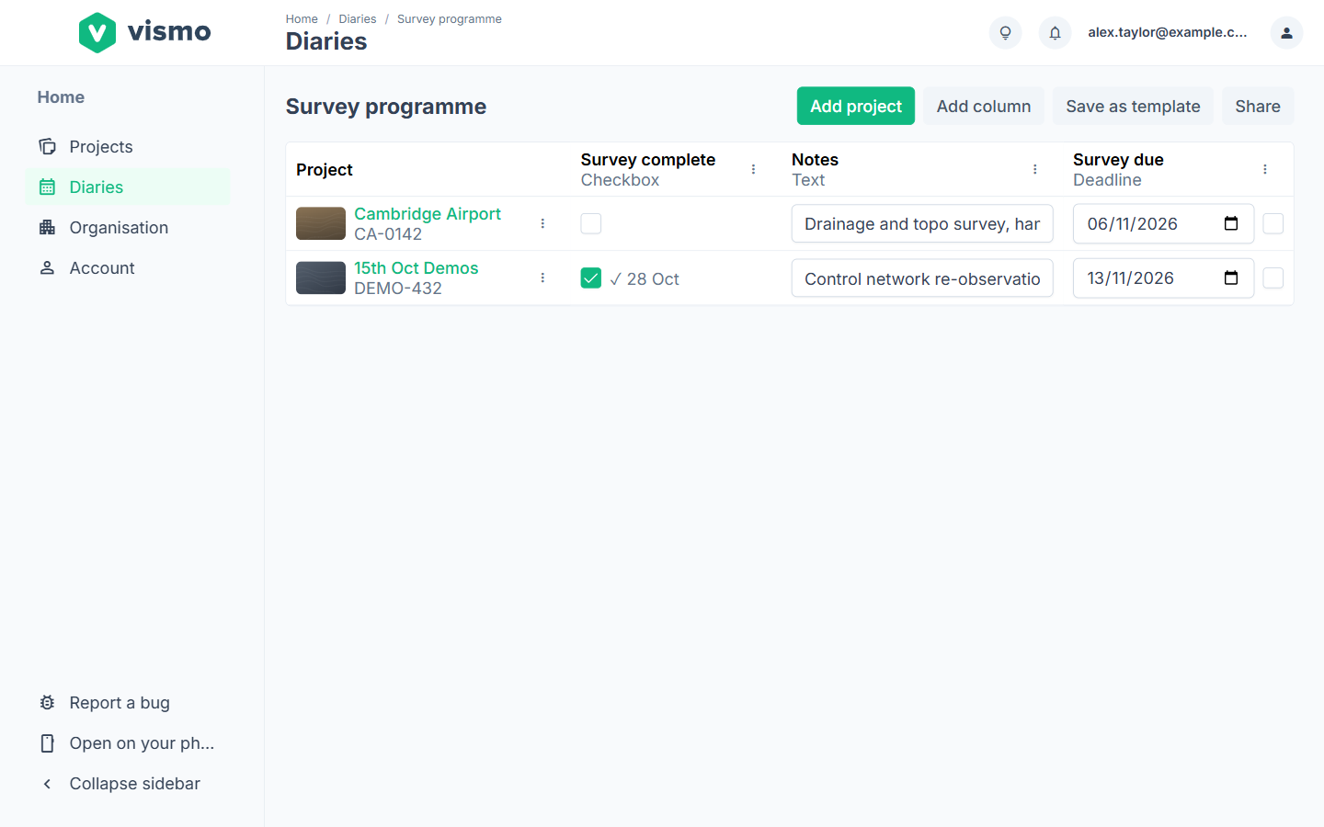Viewport: 1324px width, 827px height.
Task: Click the Home heading in the sidebar
Action: point(61,96)
